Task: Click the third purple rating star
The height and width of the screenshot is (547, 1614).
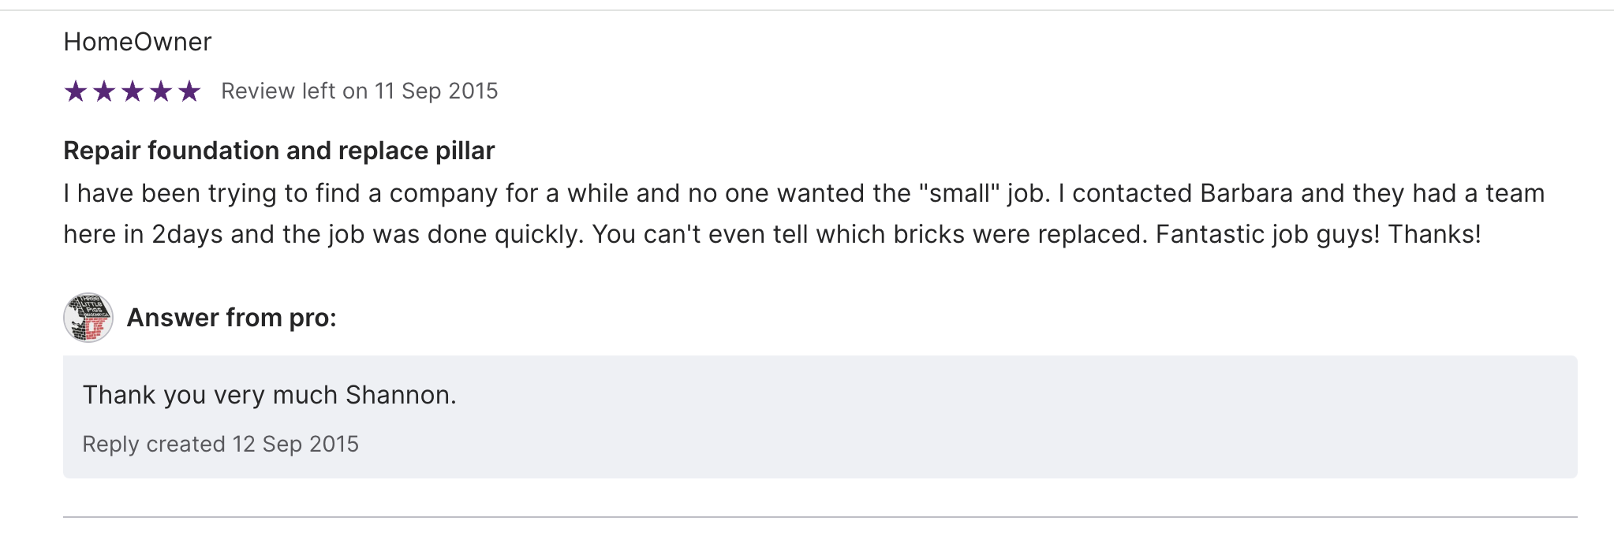Action: click(x=133, y=91)
